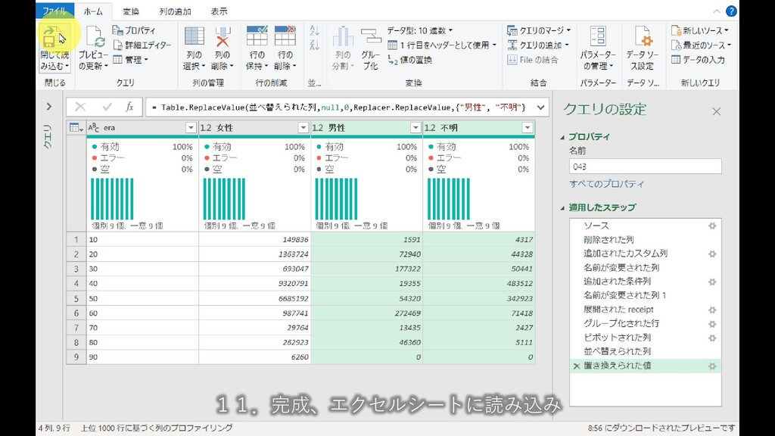Open the 列の追加 ribbon tab
This screenshot has width=775, height=436.
175,11
